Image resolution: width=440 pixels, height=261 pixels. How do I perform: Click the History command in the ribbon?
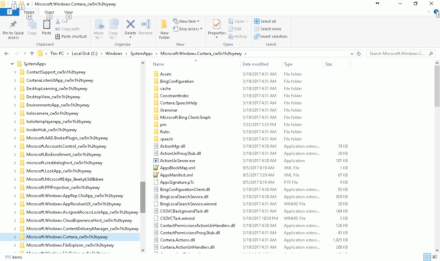(x=238, y=36)
